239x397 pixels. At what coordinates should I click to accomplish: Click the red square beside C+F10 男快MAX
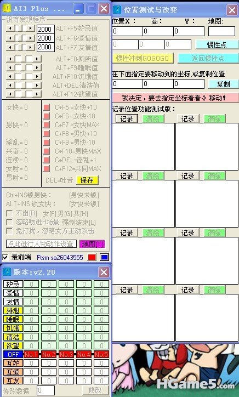click(47, 151)
